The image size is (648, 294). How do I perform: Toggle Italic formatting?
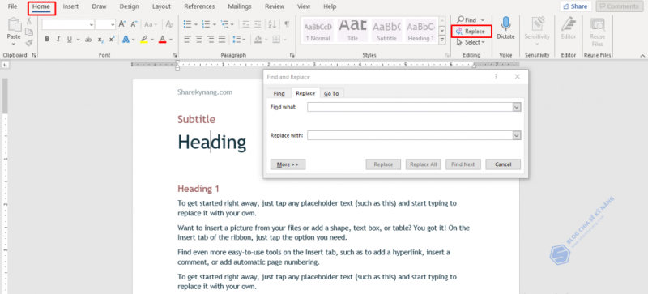pos(58,40)
